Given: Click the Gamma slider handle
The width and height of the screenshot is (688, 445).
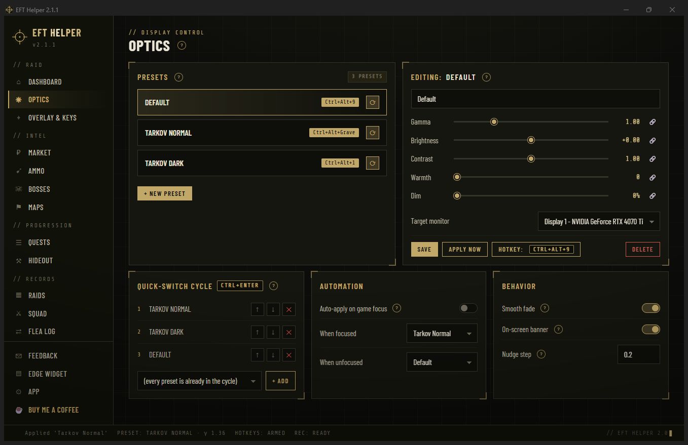Looking at the screenshot, I should pos(494,122).
